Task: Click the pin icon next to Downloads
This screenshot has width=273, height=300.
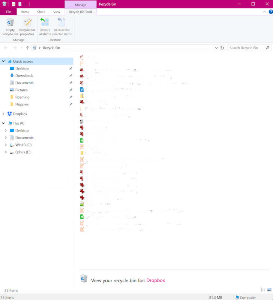Action: tap(71, 76)
